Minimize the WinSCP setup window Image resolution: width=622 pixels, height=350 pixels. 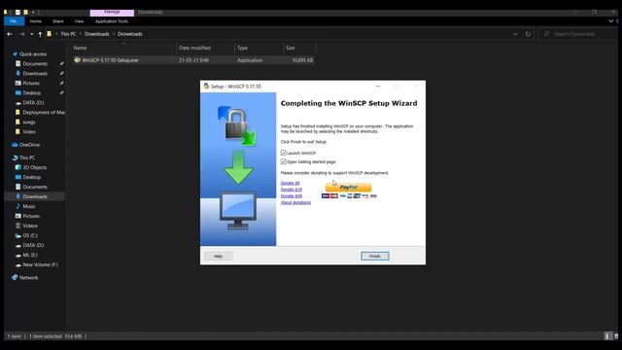point(378,87)
